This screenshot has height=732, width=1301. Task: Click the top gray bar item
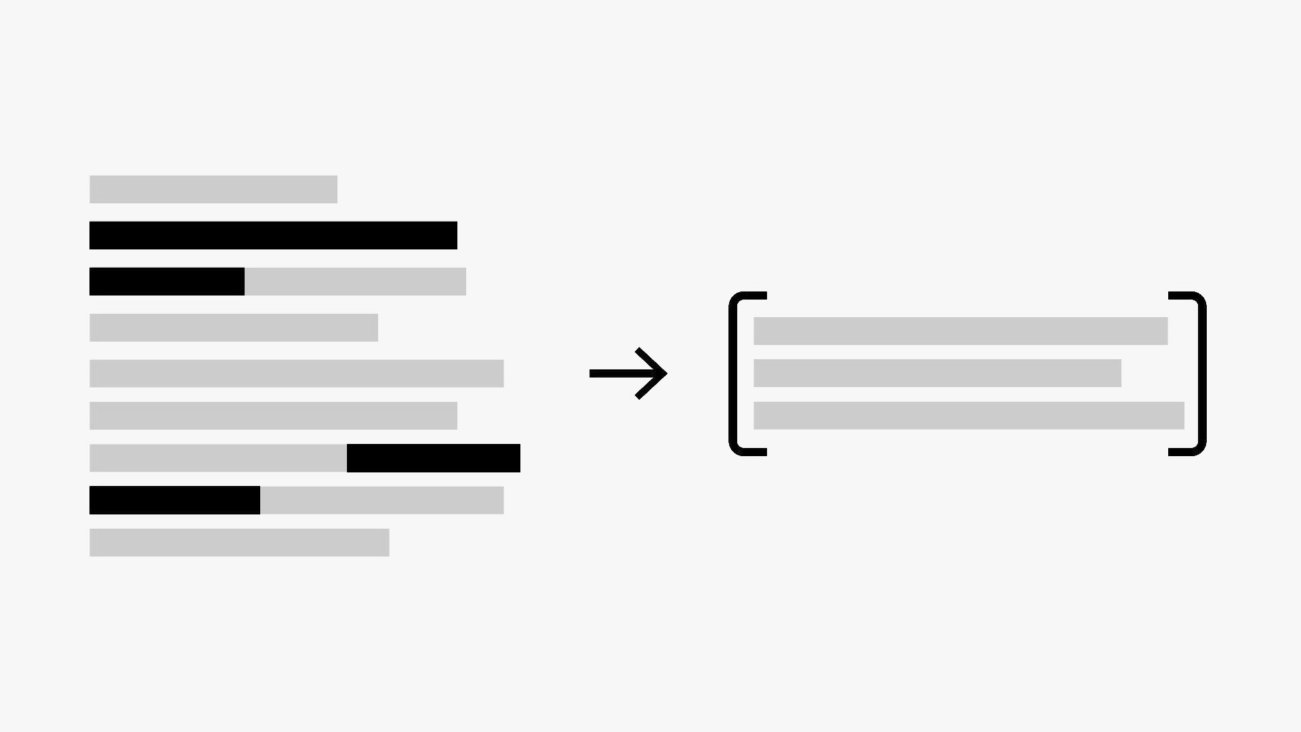click(x=213, y=188)
